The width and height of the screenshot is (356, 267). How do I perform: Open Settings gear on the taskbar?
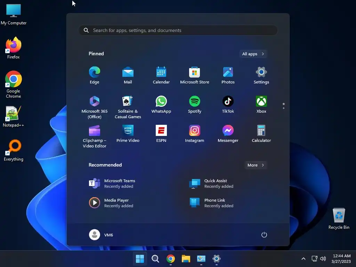(x=217, y=259)
